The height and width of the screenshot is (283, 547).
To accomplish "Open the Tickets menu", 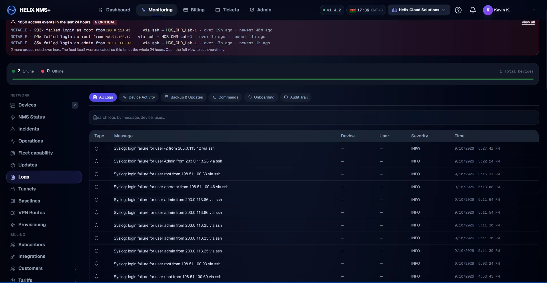I will (227, 10).
